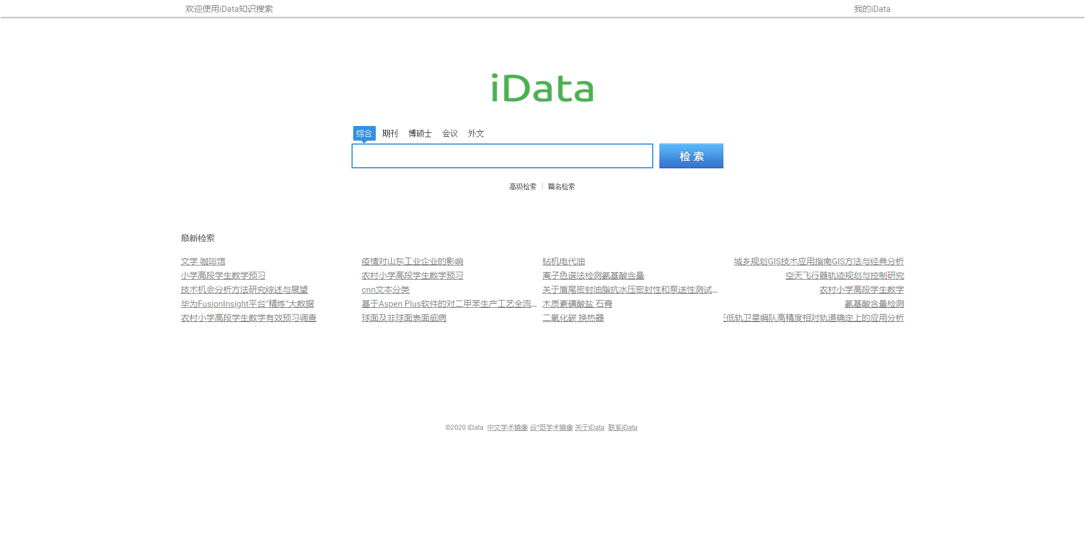
Task: Choose the 外文 tab
Action: 476,133
